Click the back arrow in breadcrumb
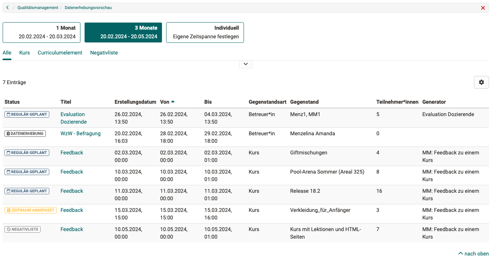This screenshot has width=492, height=260. point(8,8)
